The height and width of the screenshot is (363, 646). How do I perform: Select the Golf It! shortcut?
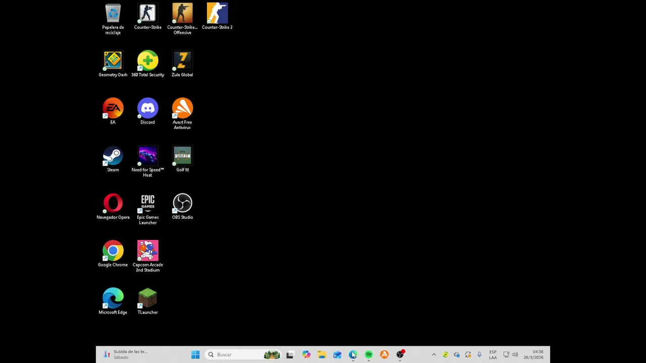click(182, 159)
